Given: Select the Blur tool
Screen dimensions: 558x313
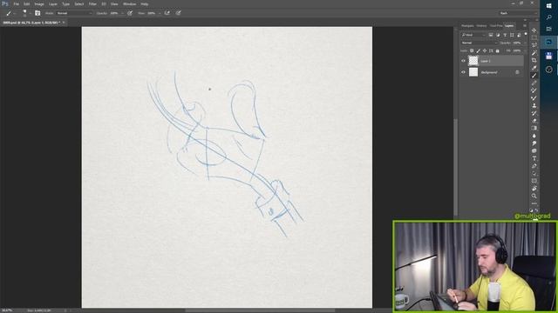Looking at the screenshot, I should (x=534, y=136).
